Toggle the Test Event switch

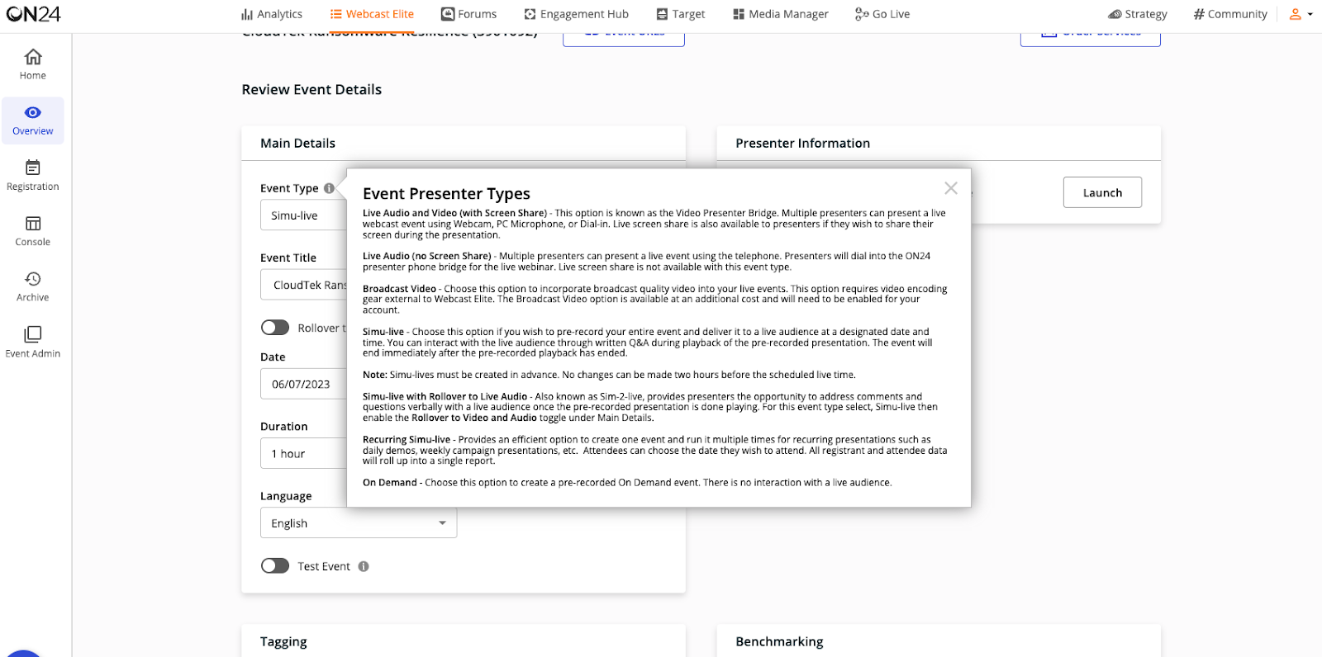[x=275, y=565]
